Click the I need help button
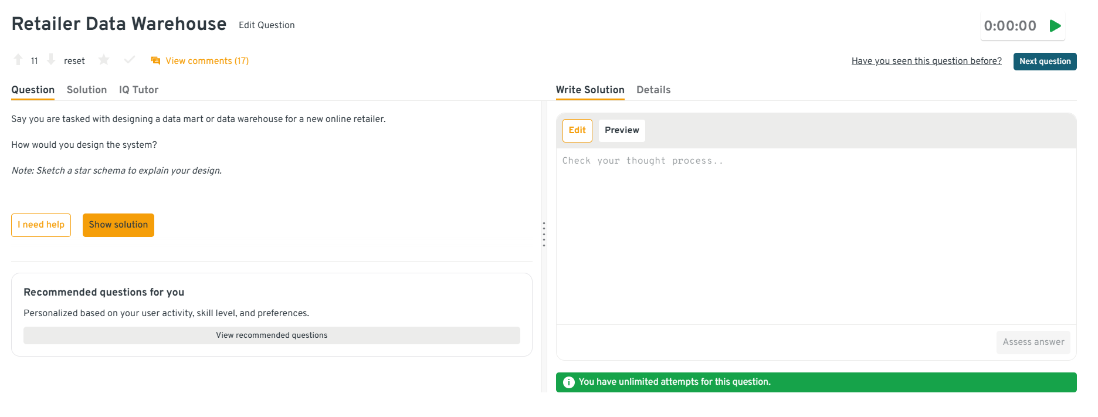The image size is (1098, 417). coord(41,225)
